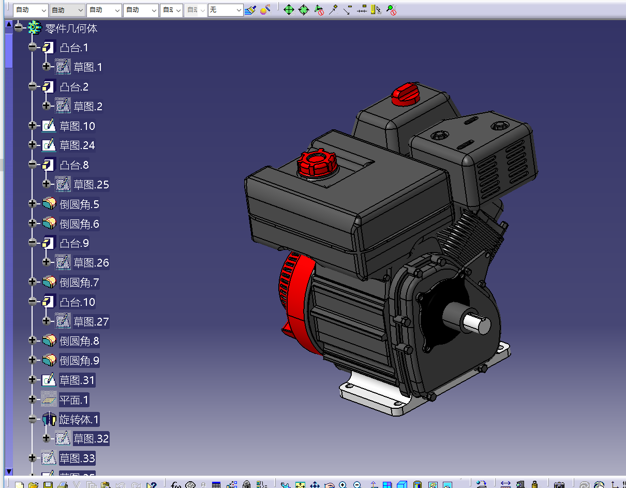Select the green rotate arrows tool
Image resolution: width=626 pixels, height=488 pixels.
(x=304, y=10)
